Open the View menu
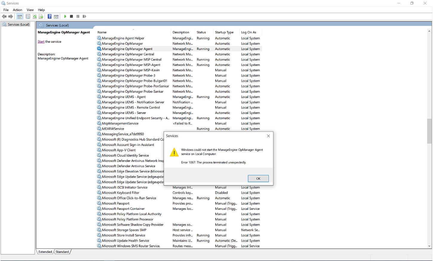This screenshot has width=433, height=261. (x=30, y=10)
